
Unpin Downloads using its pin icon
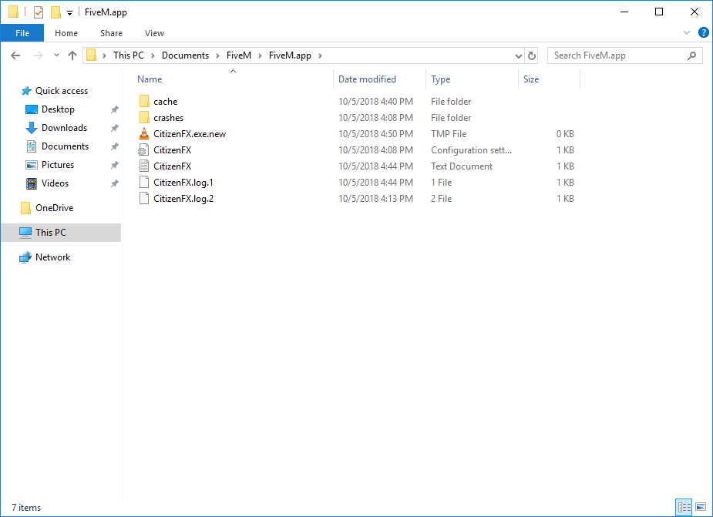(115, 128)
